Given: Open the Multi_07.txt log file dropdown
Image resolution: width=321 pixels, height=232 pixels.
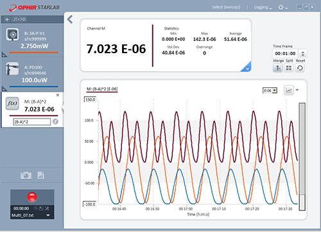Looking at the screenshot, I should coord(48,215).
